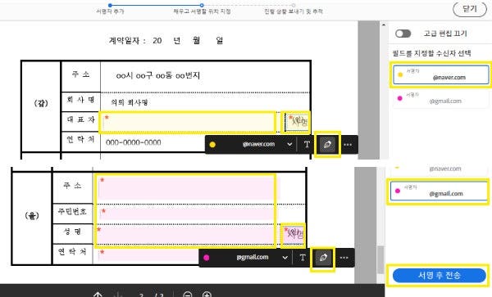Select the gmail.com recipient in the lower panel
The width and height of the screenshot is (492, 297).
click(x=439, y=191)
